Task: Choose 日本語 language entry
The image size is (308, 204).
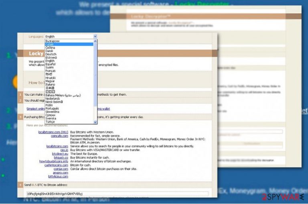Action: [50, 88]
